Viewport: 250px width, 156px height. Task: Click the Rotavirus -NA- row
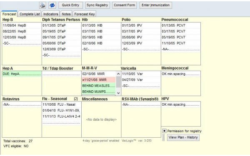pyautogui.click(x=22, y=104)
